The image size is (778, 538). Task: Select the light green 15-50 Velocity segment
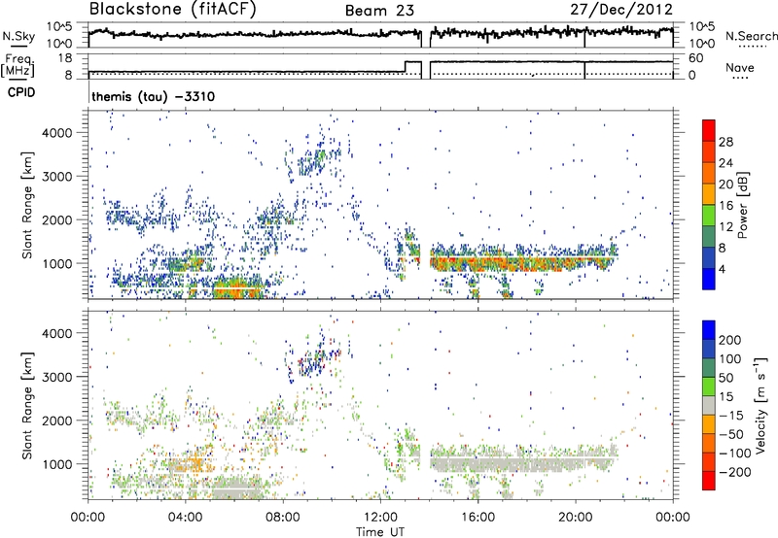709,387
